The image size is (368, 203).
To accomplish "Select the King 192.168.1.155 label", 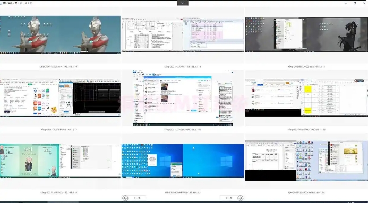I will [x=306, y=129].
